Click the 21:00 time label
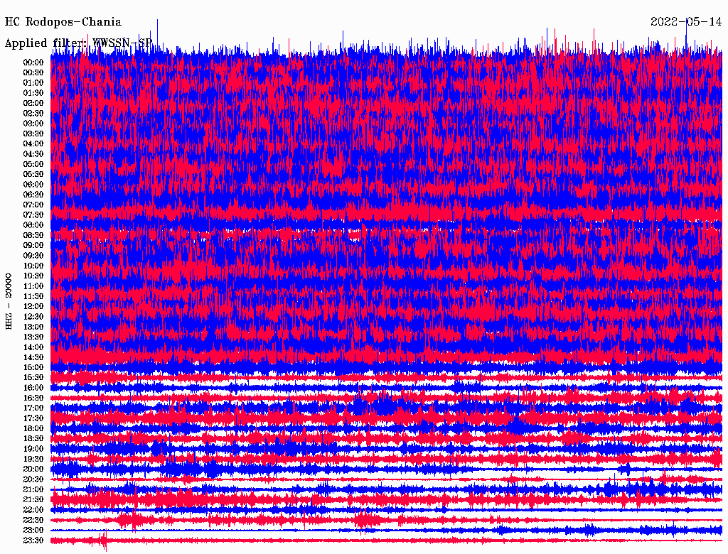The image size is (728, 554). click(x=33, y=489)
